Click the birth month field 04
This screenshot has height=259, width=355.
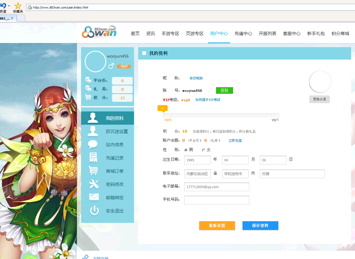tap(235, 160)
